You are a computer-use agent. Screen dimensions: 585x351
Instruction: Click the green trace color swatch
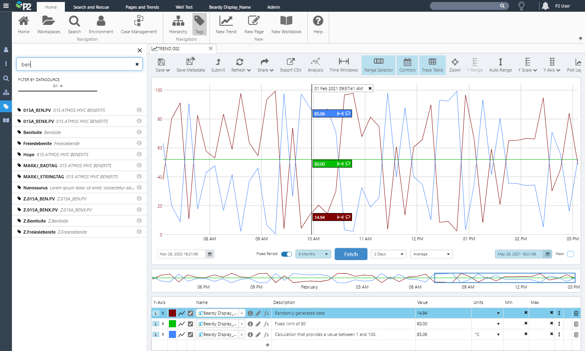[x=172, y=324]
